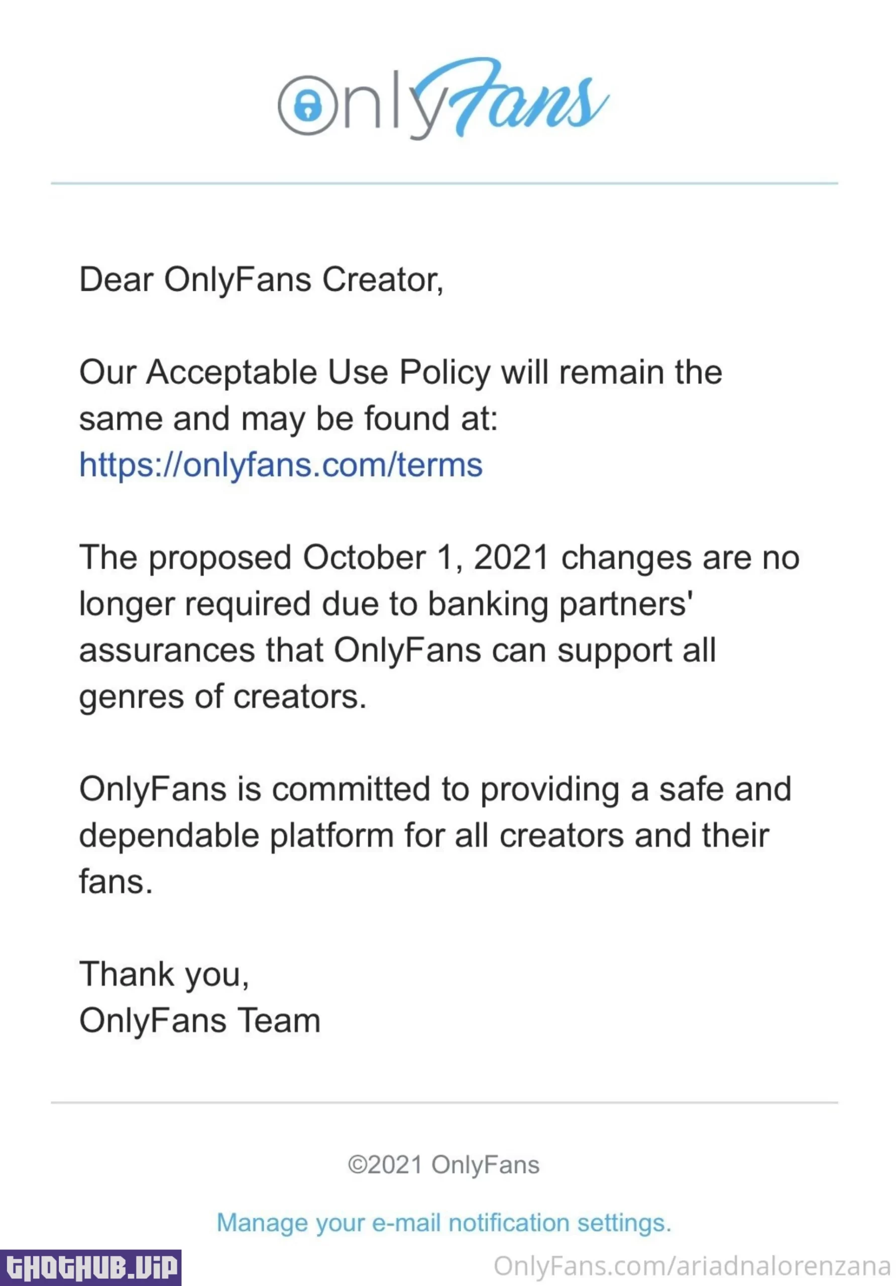Image resolution: width=896 pixels, height=1286 pixels.
Task: Click the lock icon in OnlyFans logo
Action: [307, 105]
